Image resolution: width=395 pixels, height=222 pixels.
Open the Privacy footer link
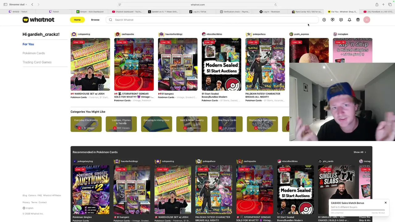[26, 203]
